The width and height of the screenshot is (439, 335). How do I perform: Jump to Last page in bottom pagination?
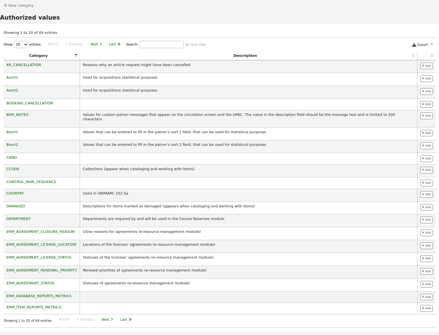tap(126, 320)
